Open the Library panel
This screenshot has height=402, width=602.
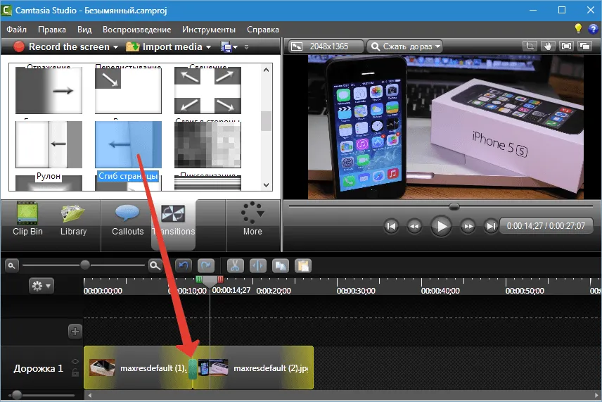click(73, 220)
